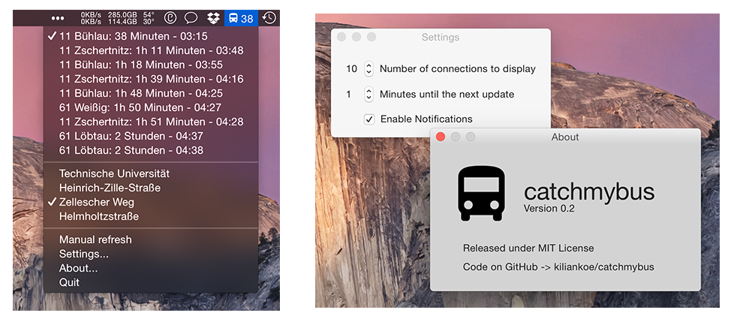Select 11 Bühlau 38 Minuten - 03:15 connection
734x325 pixels.
tap(151, 36)
